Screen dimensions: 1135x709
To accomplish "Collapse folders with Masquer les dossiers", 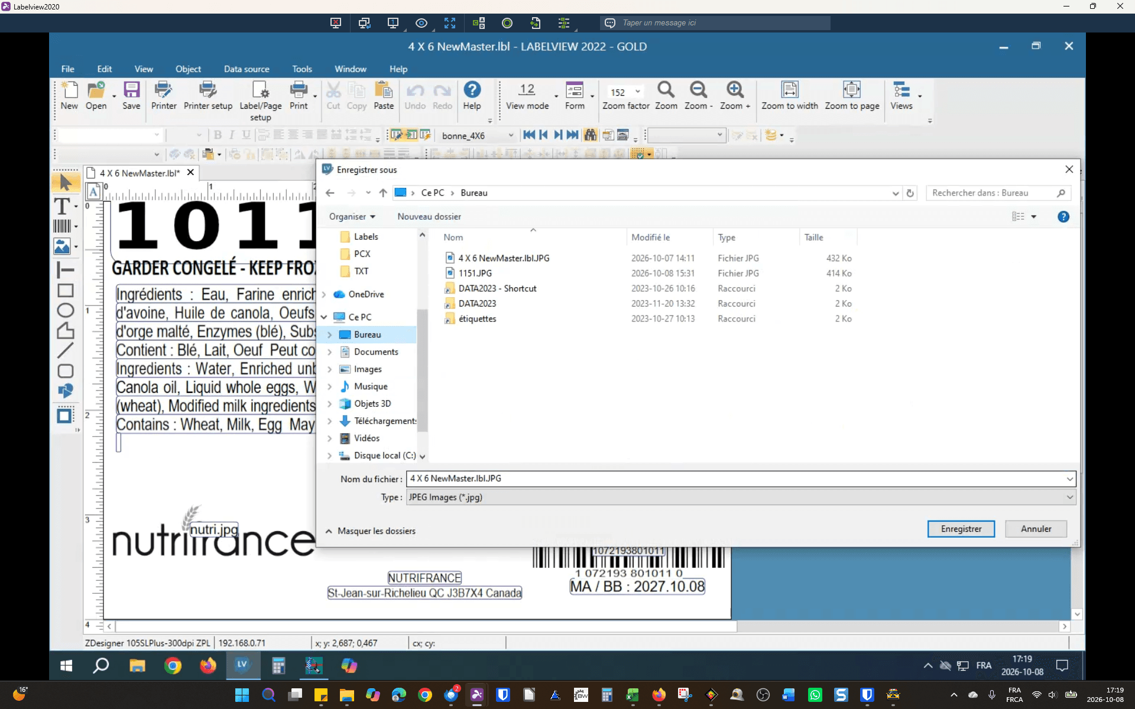I will pos(371,531).
